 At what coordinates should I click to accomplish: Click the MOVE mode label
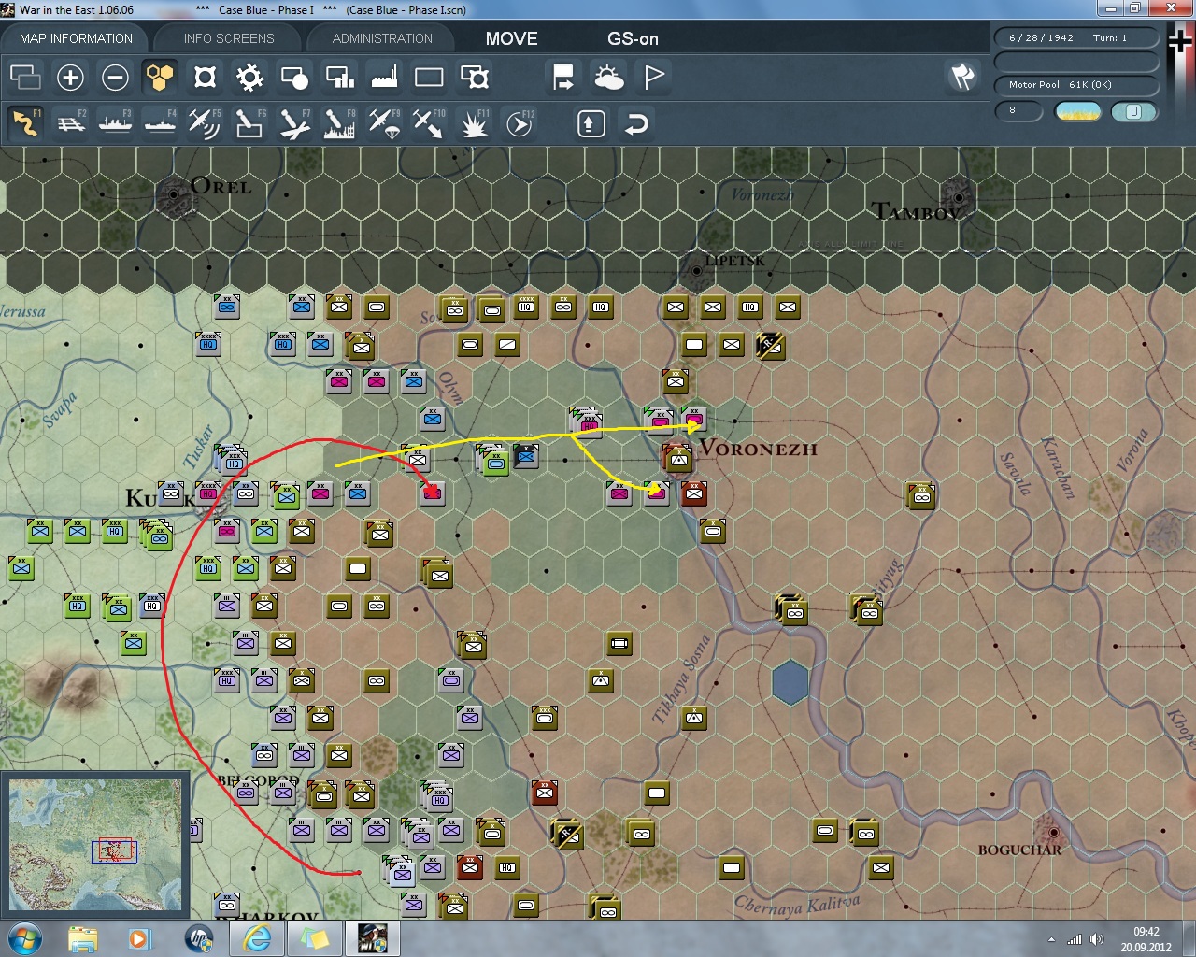(511, 38)
